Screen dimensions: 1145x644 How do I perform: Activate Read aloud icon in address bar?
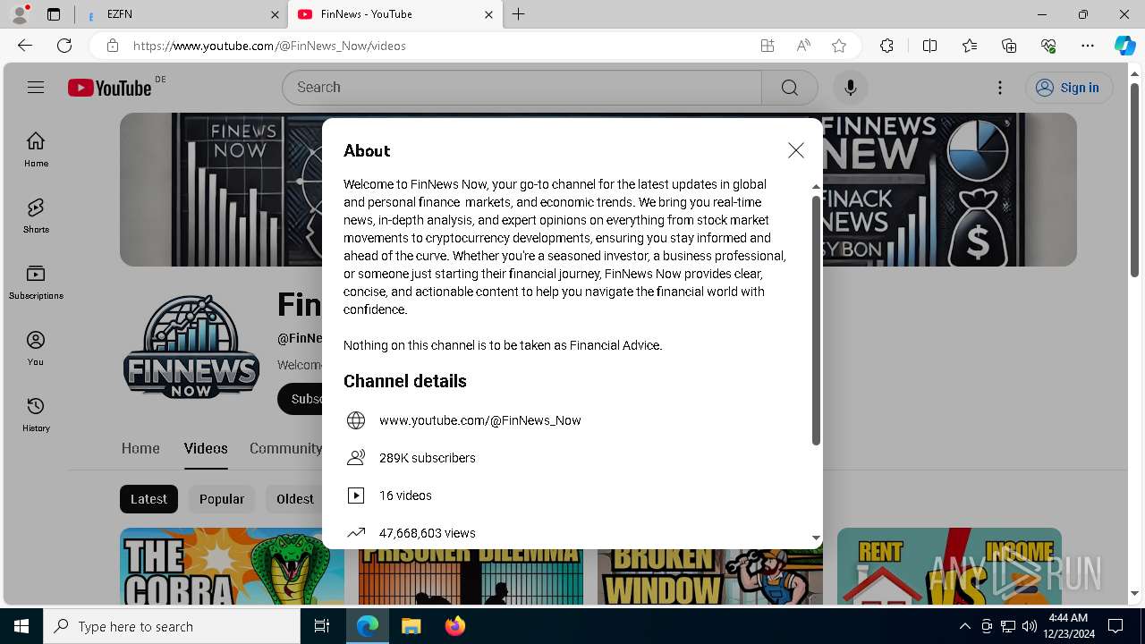coord(803,46)
